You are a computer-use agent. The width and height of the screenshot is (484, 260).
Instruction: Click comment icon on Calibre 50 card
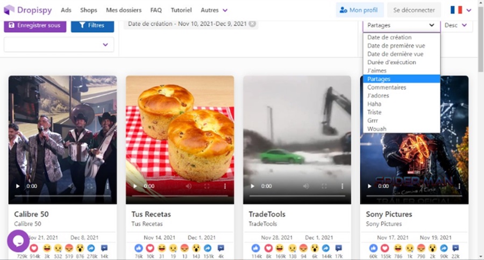104,248
